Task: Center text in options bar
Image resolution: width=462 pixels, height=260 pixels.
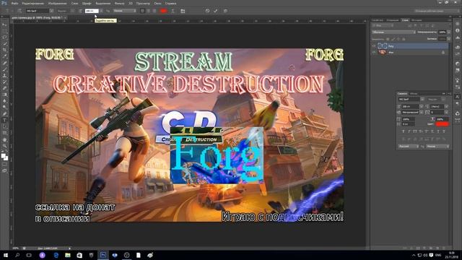Action: 148,11
